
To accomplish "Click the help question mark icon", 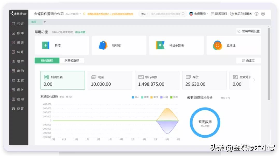I will coord(256,14).
